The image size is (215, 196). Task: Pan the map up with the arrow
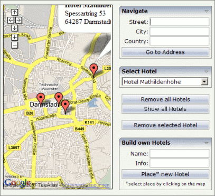[x=14, y=13]
